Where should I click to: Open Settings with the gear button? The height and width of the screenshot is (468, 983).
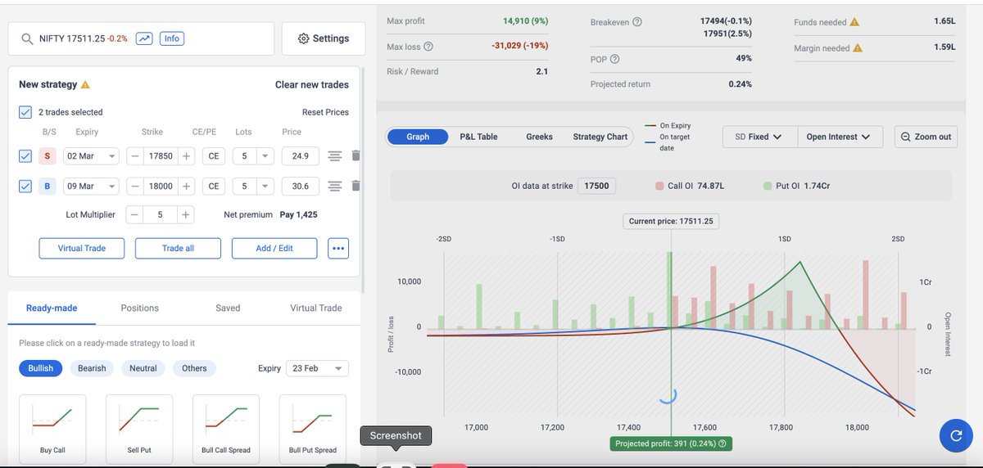tap(323, 38)
